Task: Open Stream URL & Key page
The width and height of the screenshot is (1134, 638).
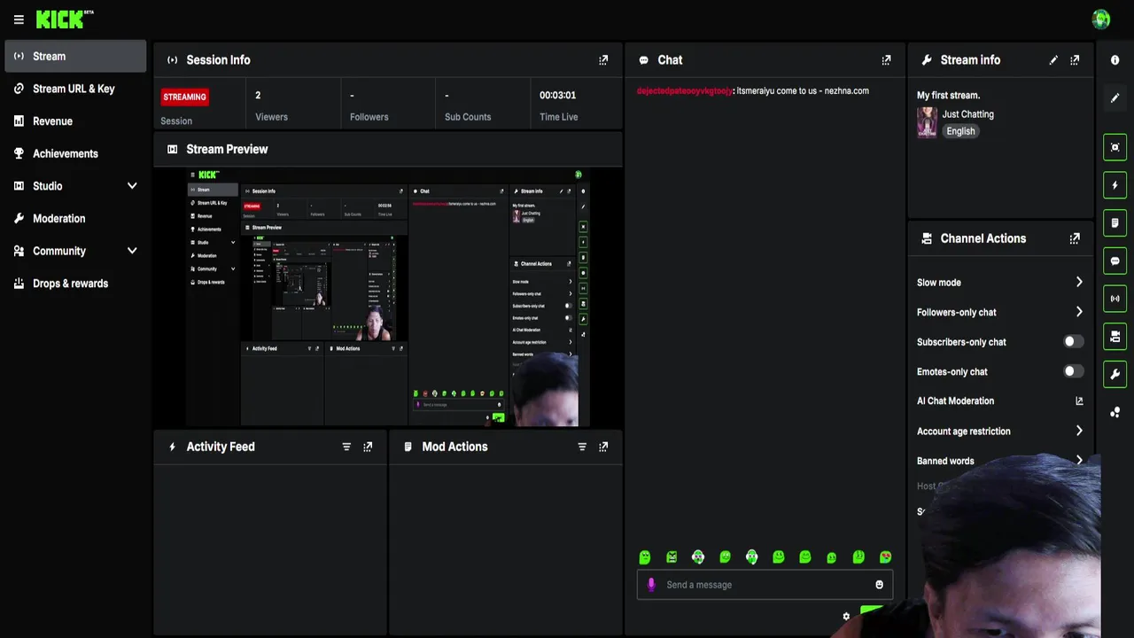Action: [75, 89]
